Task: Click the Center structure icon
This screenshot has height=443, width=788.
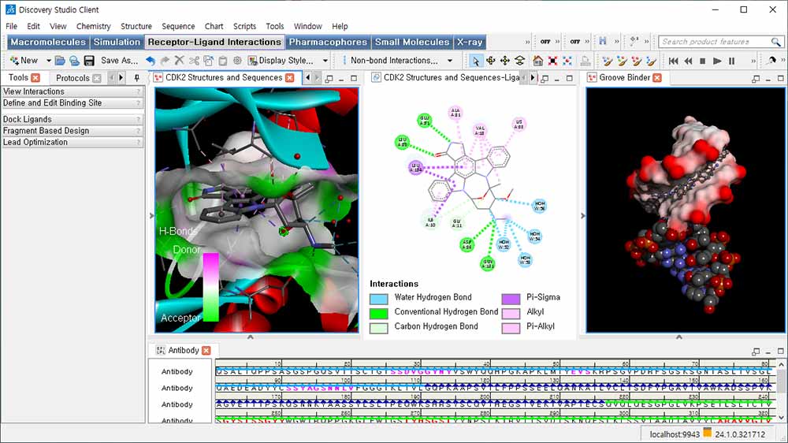Action: pos(567,61)
